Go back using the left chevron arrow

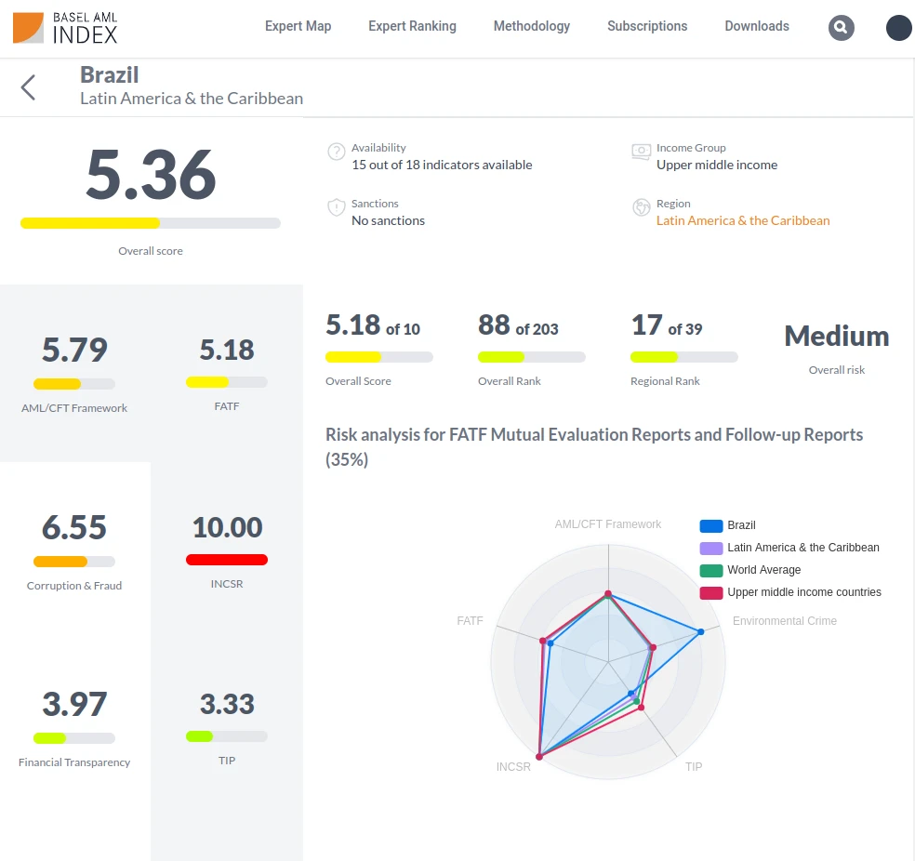28,87
